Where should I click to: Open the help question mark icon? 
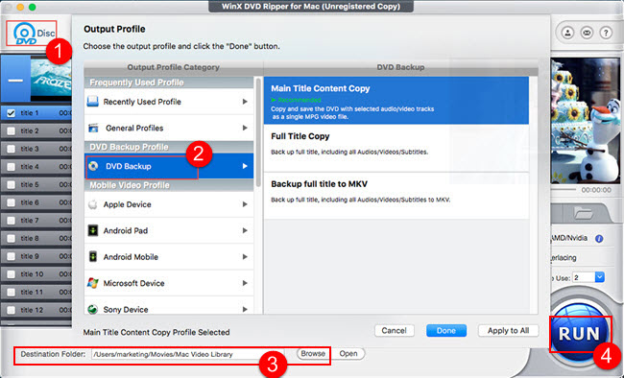pos(606,33)
